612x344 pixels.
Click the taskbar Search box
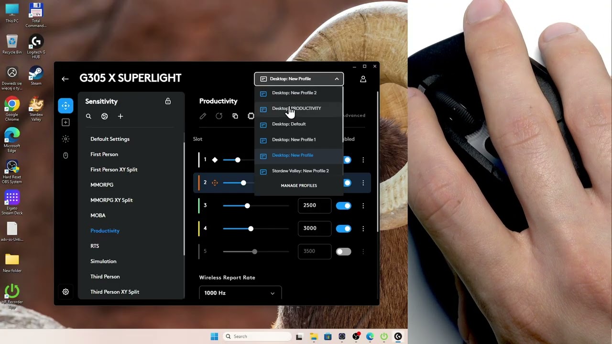click(257, 336)
